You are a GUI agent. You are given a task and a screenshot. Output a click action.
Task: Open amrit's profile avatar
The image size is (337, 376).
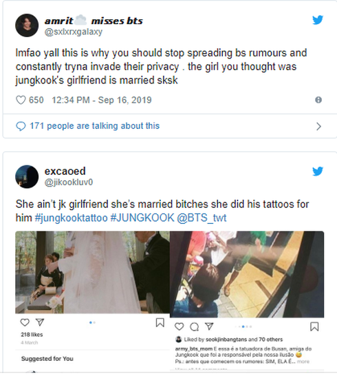pyautogui.click(x=27, y=25)
